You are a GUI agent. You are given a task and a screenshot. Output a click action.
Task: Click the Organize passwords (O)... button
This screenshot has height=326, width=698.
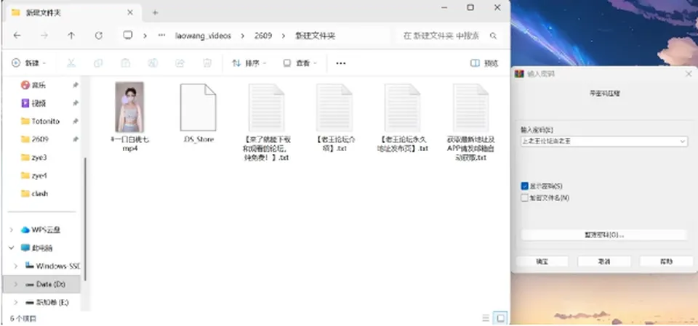coord(604,235)
